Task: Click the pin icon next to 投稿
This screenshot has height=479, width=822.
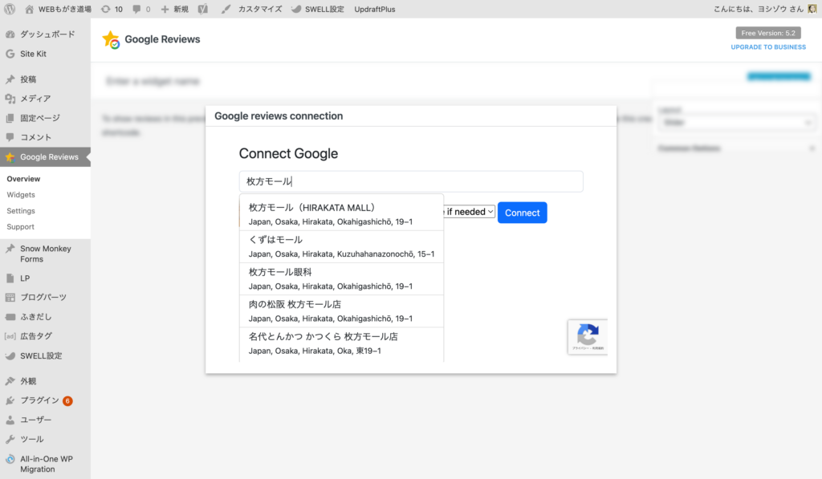Action: click(10, 79)
